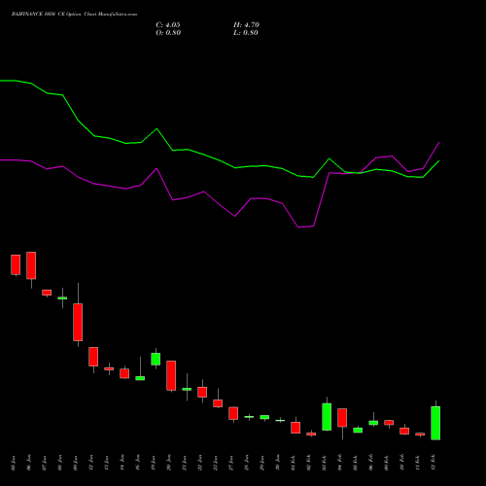
Task: Click the tall red candle above 09 Jan
Action: tap(78, 322)
